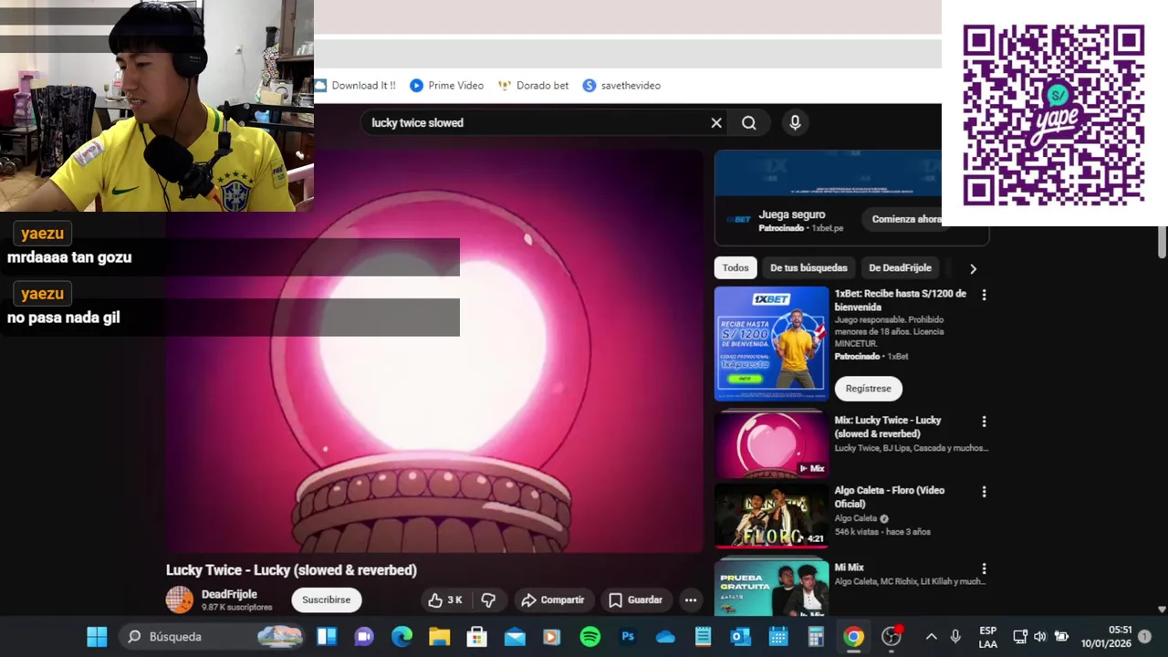Select the Todos filter chip
1168x657 pixels.
(x=735, y=268)
